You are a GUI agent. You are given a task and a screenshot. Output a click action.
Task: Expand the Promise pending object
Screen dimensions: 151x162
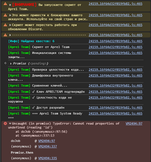[x=11, y=64]
